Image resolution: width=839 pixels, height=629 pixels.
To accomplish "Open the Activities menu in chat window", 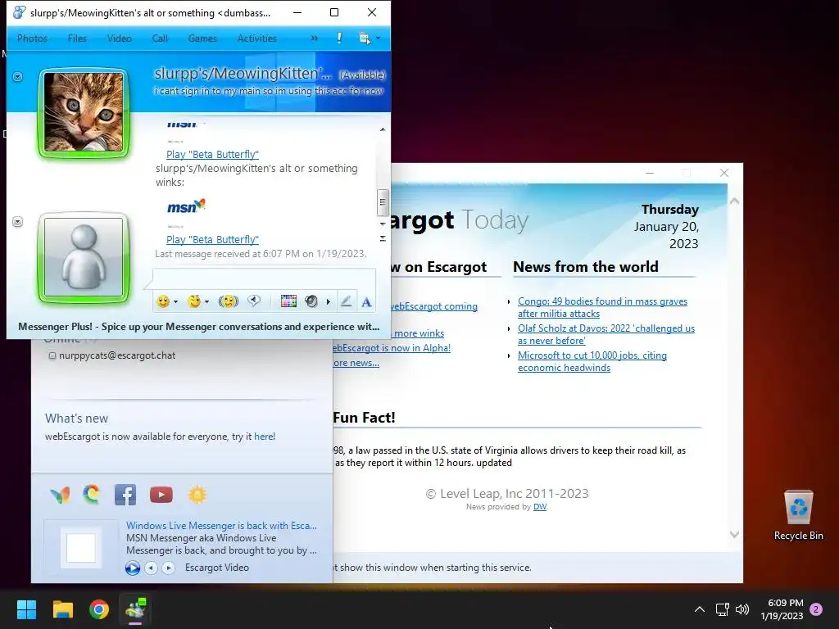I will point(256,38).
